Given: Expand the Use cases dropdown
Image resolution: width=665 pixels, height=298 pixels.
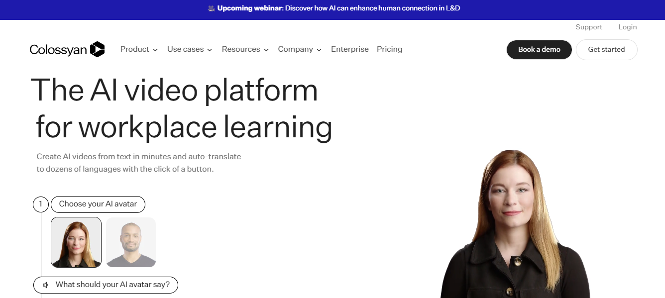Looking at the screenshot, I should pos(190,49).
